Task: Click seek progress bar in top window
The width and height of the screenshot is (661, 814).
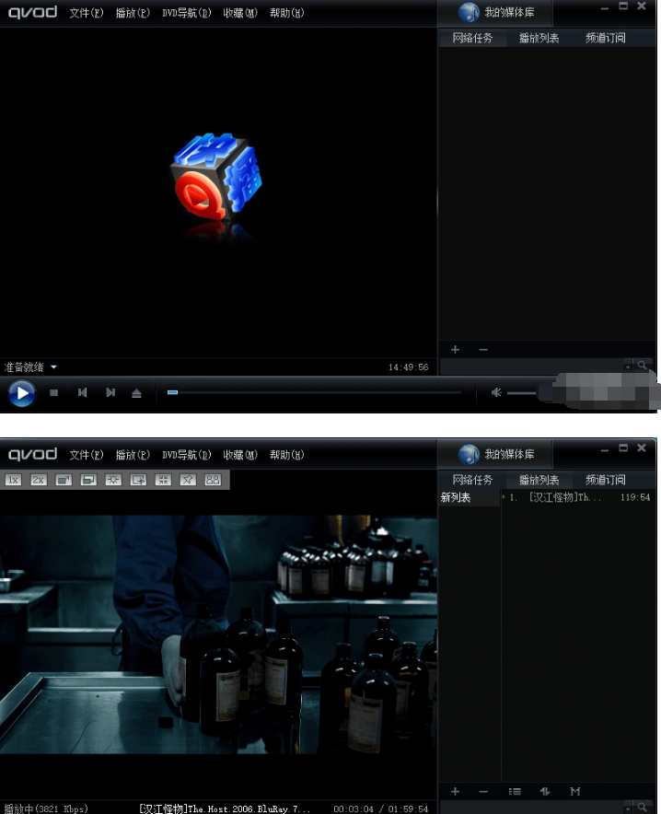Action: click(x=314, y=392)
